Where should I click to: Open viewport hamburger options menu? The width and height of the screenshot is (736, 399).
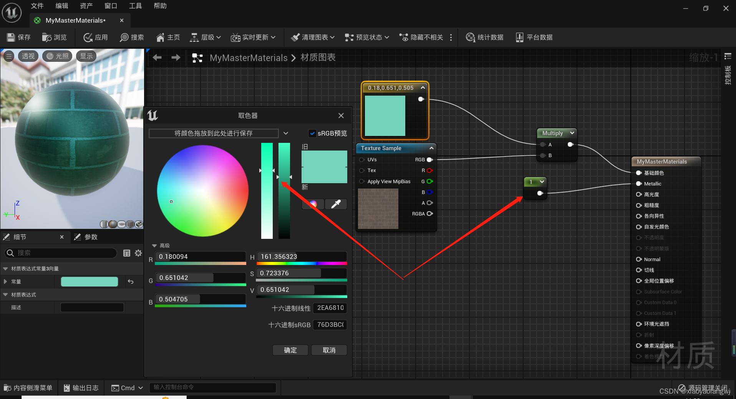tap(8, 56)
